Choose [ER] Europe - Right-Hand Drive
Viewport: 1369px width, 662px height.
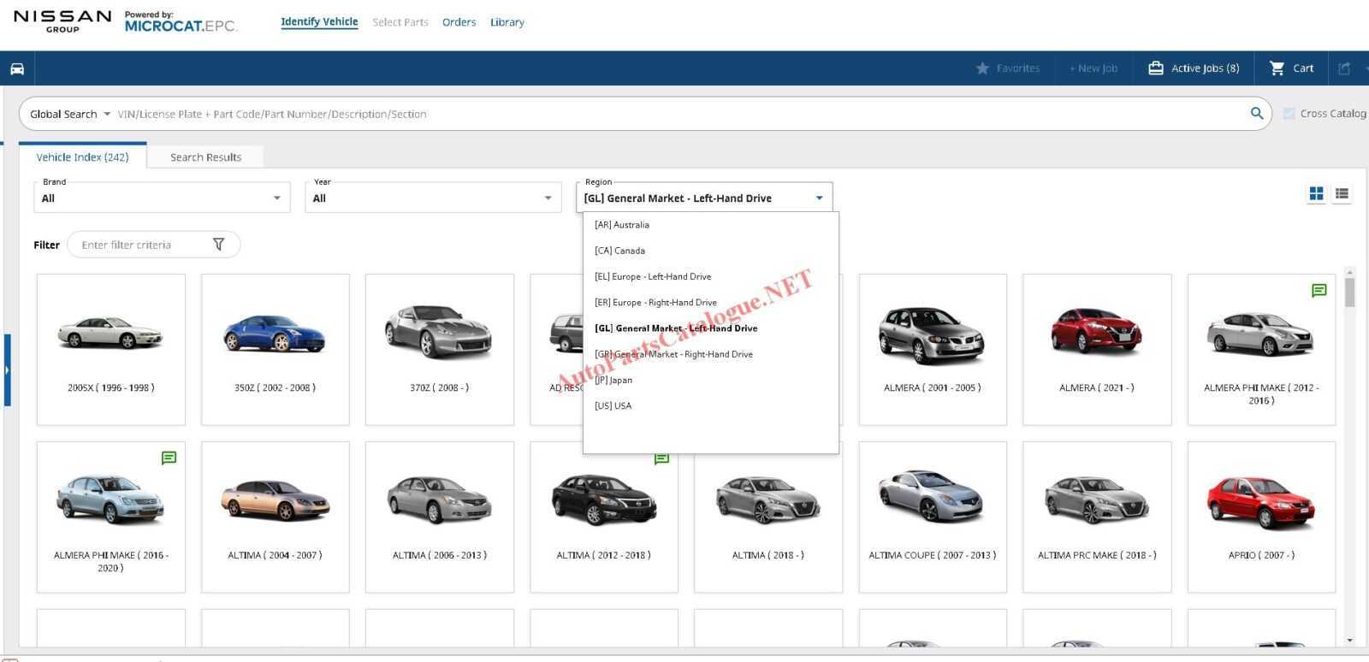[710, 302]
